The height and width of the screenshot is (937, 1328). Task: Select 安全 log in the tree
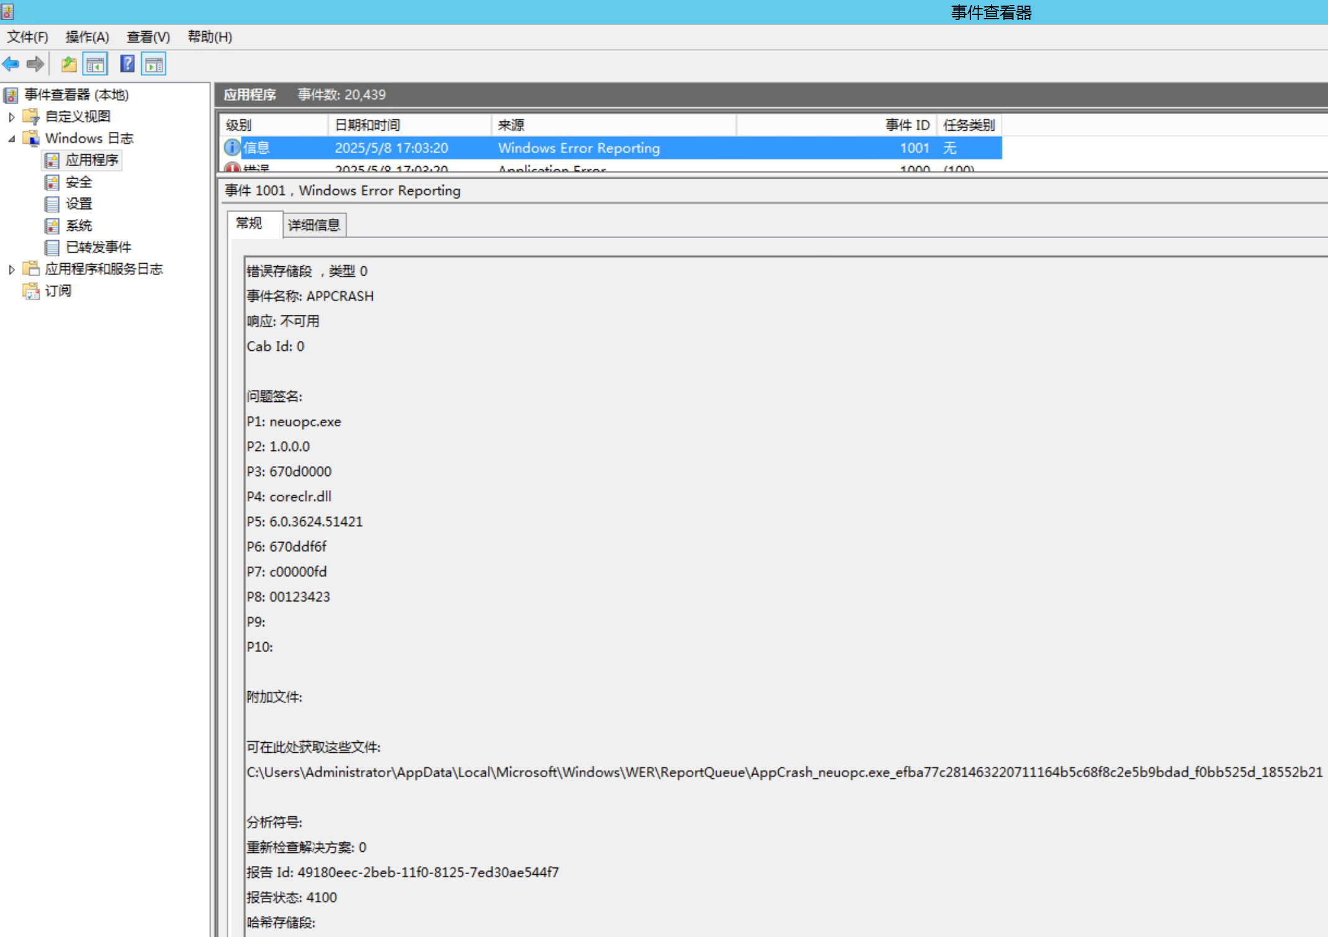tap(79, 182)
